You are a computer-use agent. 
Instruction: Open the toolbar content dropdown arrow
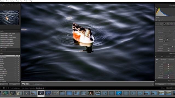pos(153,84)
